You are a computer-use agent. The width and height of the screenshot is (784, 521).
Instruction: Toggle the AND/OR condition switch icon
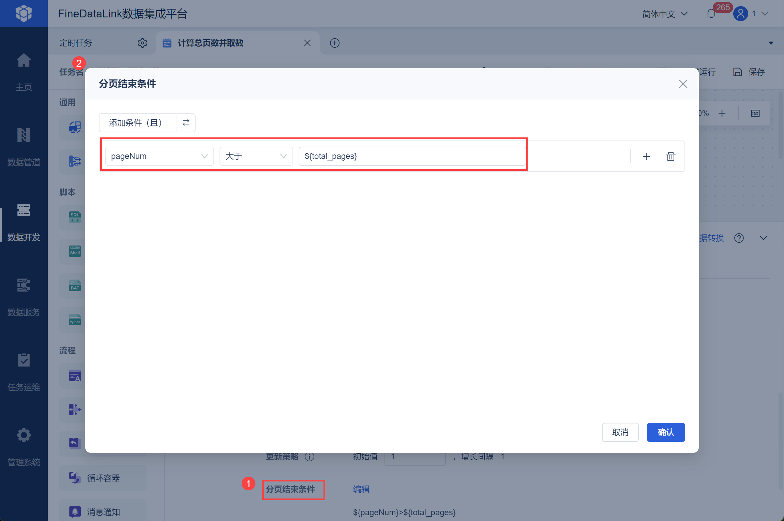pyautogui.click(x=186, y=123)
